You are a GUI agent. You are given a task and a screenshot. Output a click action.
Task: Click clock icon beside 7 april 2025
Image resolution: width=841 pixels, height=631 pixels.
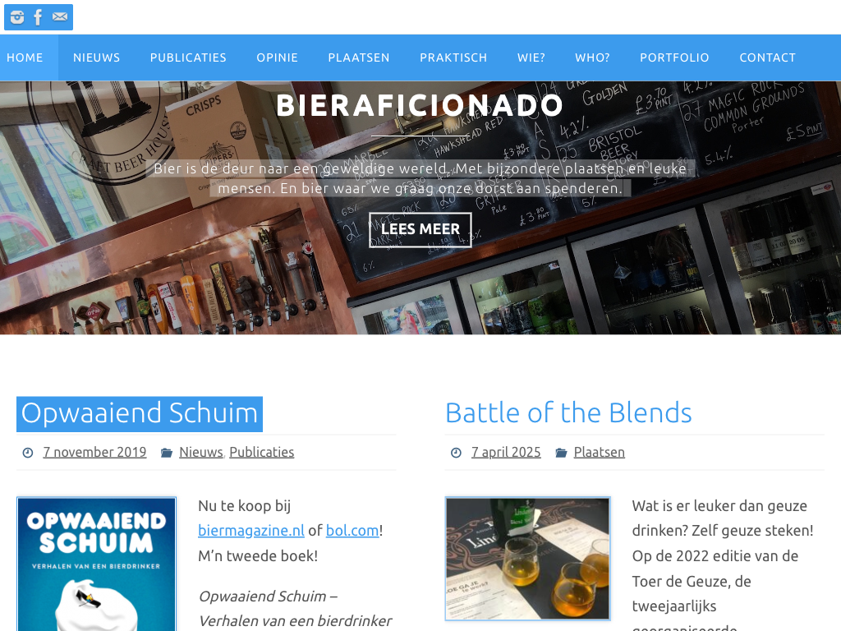pos(456,453)
